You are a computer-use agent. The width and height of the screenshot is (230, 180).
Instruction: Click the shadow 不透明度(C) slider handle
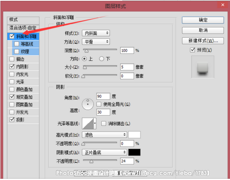click(91, 162)
